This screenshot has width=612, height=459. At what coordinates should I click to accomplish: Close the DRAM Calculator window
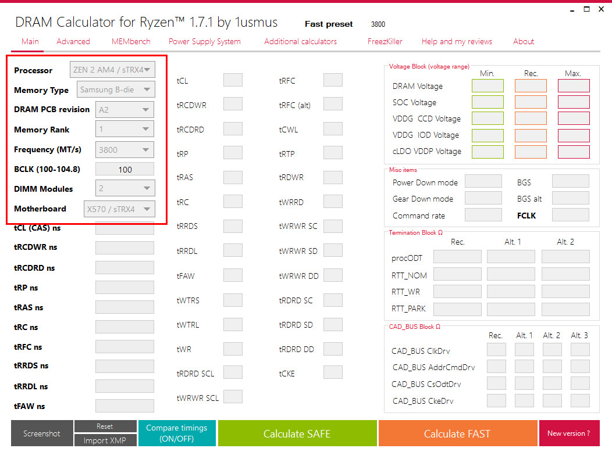pyautogui.click(x=602, y=9)
